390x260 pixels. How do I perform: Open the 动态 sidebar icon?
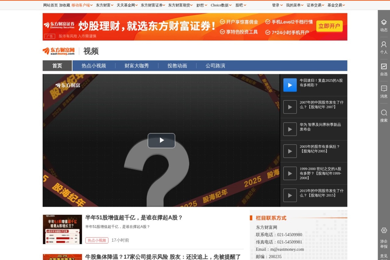click(x=384, y=25)
